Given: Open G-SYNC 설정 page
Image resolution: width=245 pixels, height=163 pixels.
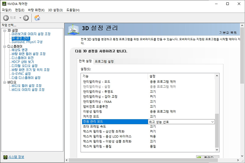Looking at the screenshot, I should (x=21, y=74).
